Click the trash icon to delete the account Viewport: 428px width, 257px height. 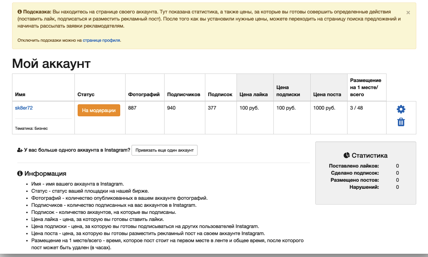click(x=401, y=122)
